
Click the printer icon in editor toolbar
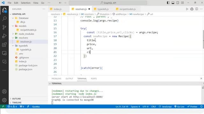[x=192, y=9]
